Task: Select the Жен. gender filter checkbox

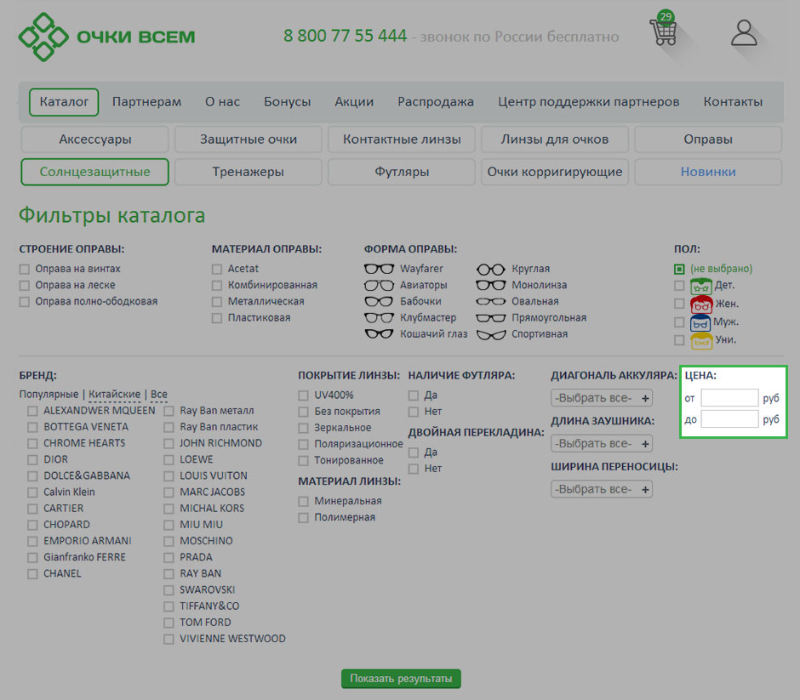Action: pos(679,304)
